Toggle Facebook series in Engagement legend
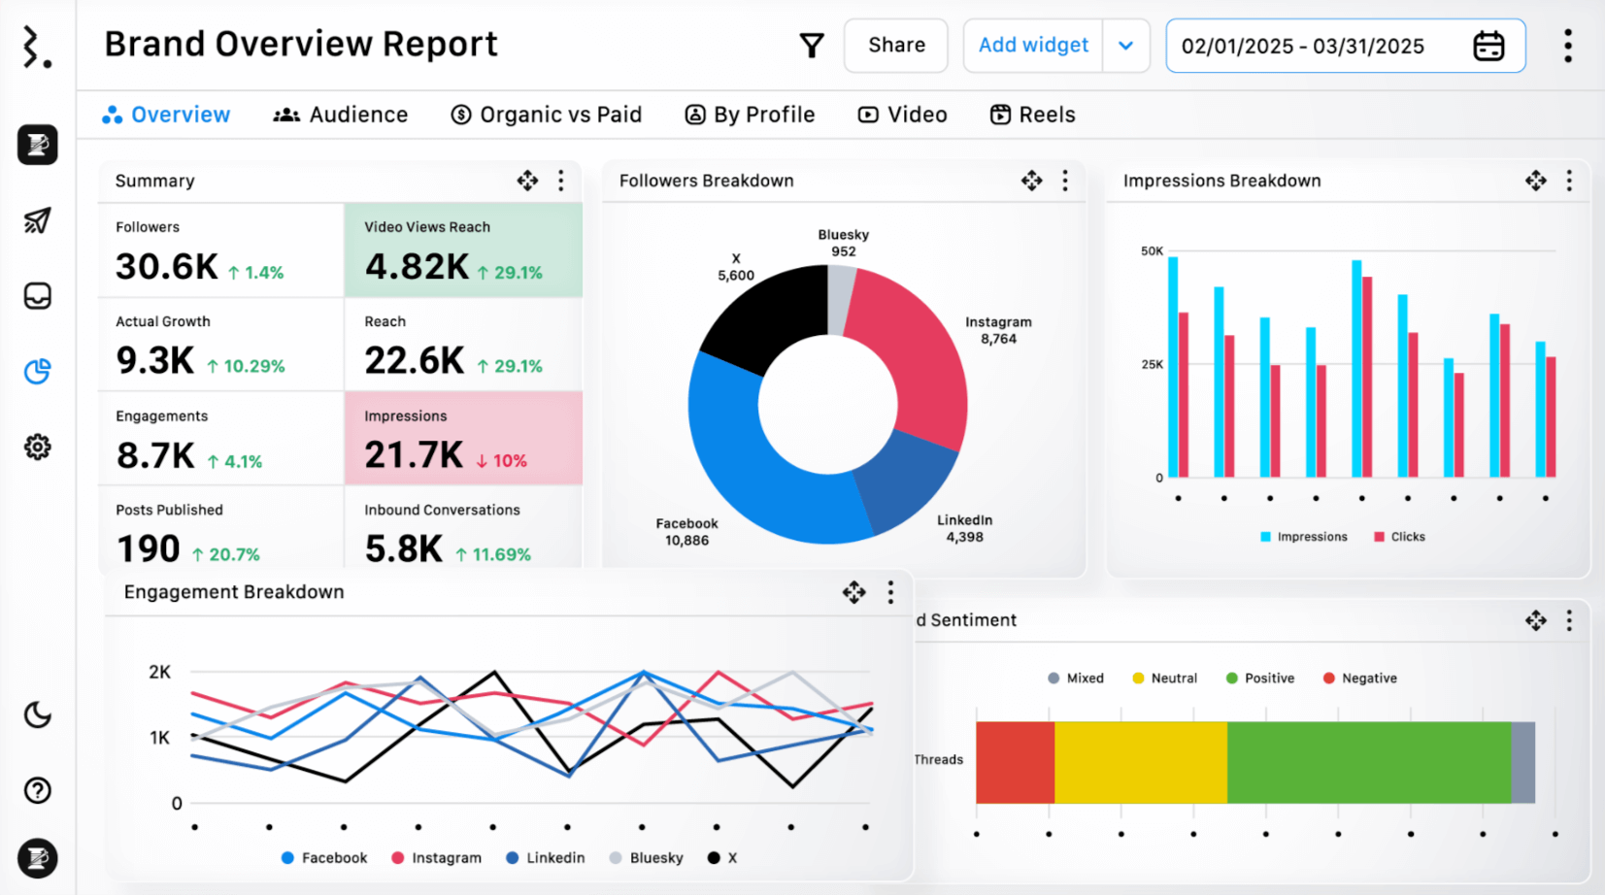 click(x=324, y=858)
